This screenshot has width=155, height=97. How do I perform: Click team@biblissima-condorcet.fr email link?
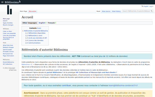pyautogui.click(x=122, y=85)
